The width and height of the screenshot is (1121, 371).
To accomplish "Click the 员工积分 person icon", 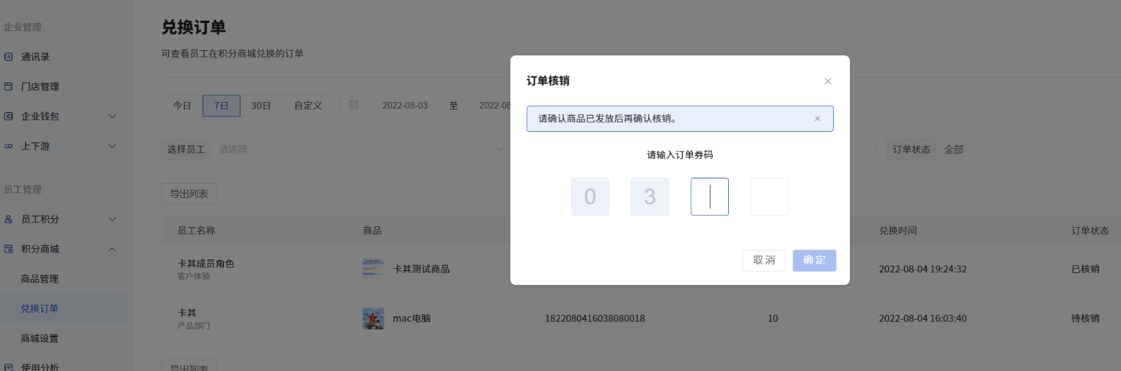I will click(9, 219).
